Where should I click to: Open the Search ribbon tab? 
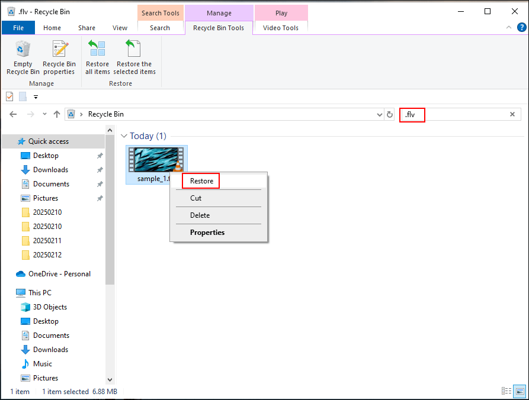tap(160, 28)
